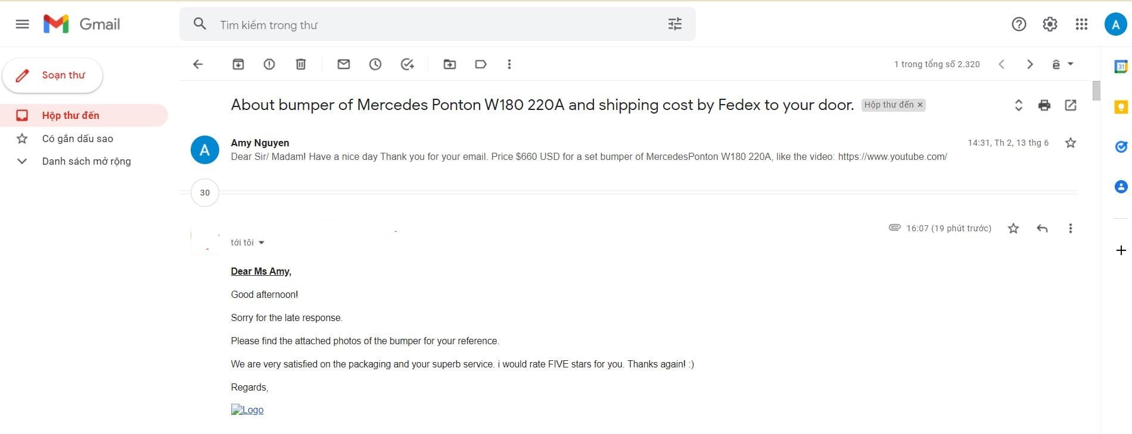
Task: Expand 'Danh sách mở rộng' label list
Action: [22, 161]
